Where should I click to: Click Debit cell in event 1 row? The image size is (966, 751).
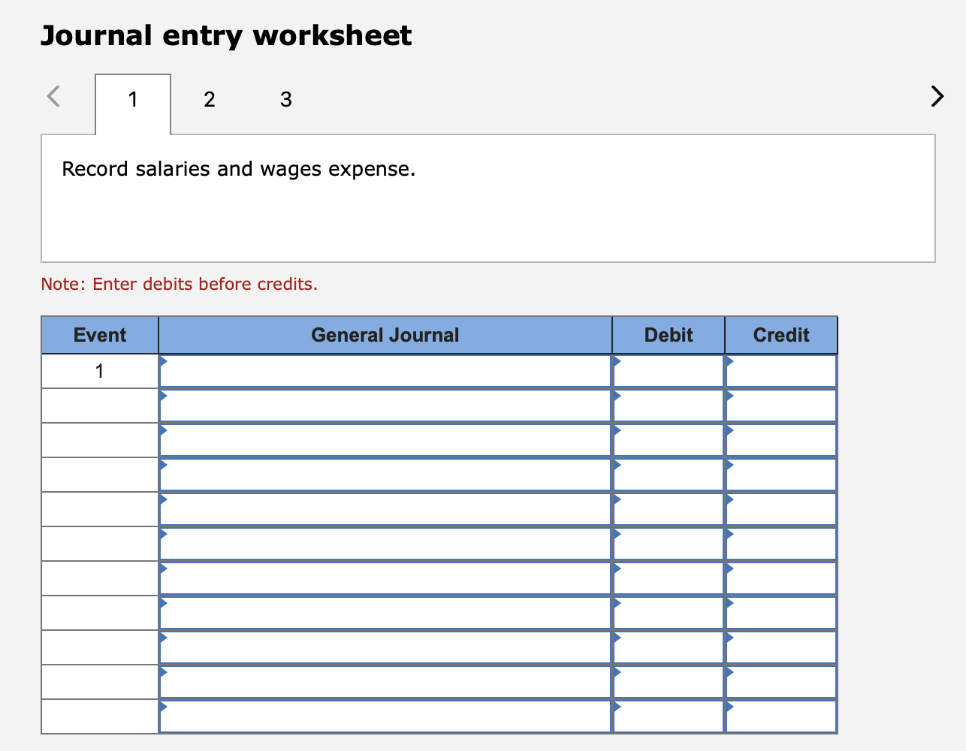669,371
